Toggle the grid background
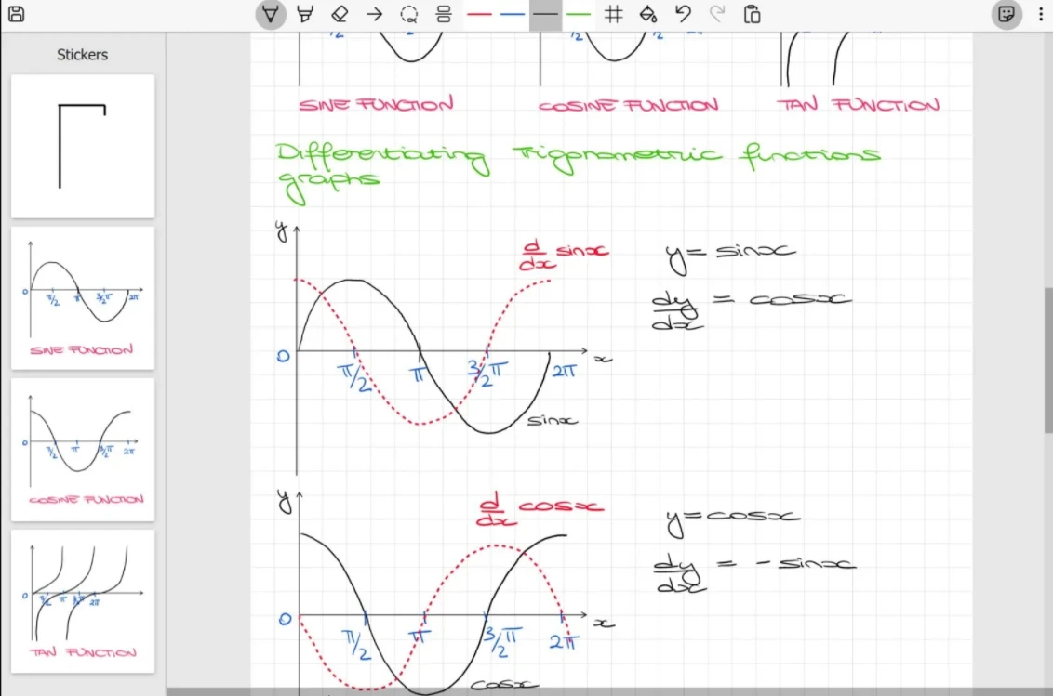Viewport: 1053px width, 696px height. (613, 14)
